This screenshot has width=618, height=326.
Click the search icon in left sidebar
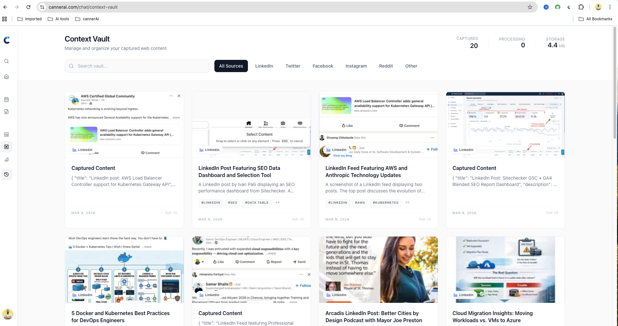pyautogui.click(x=6, y=61)
